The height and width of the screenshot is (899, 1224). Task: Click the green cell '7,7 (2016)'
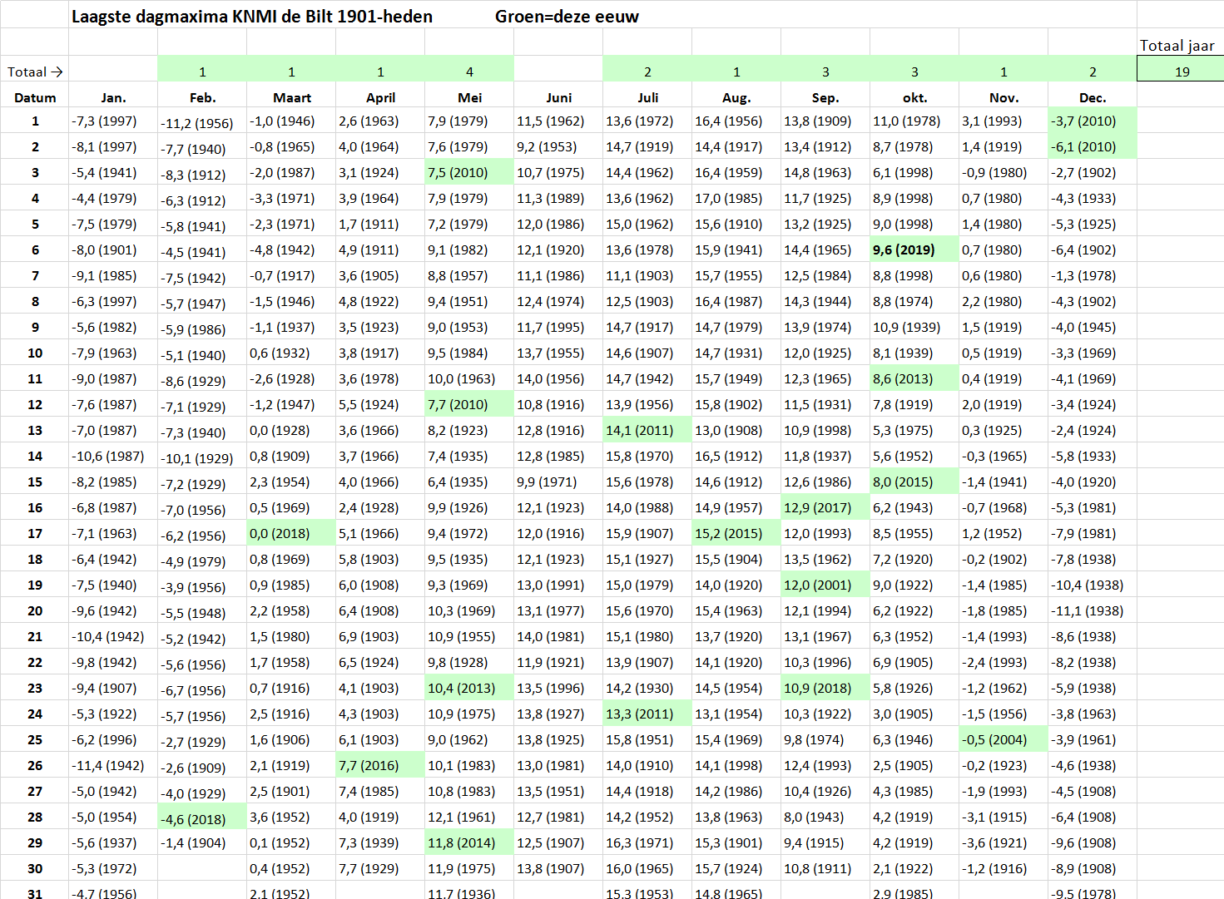point(380,765)
